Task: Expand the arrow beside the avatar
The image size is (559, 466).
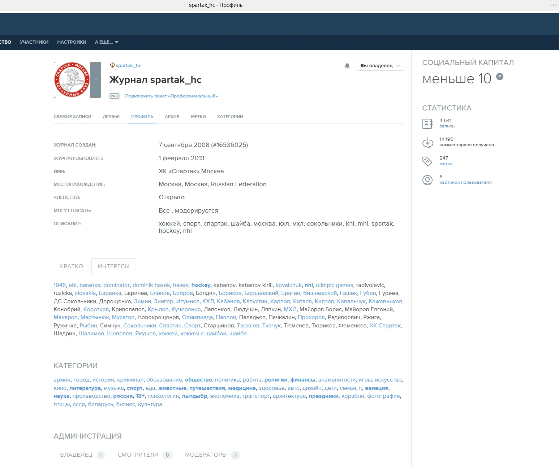Action: 95,80
